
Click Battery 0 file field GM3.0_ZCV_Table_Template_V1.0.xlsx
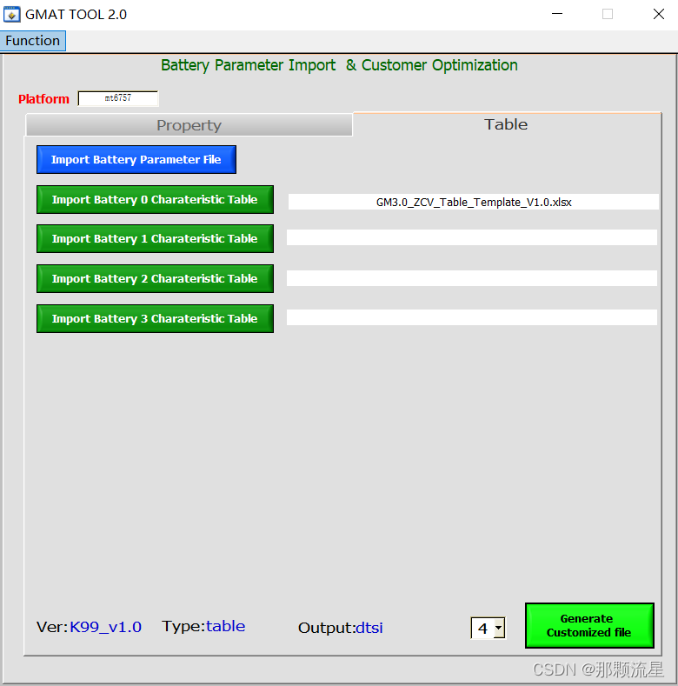tap(473, 202)
